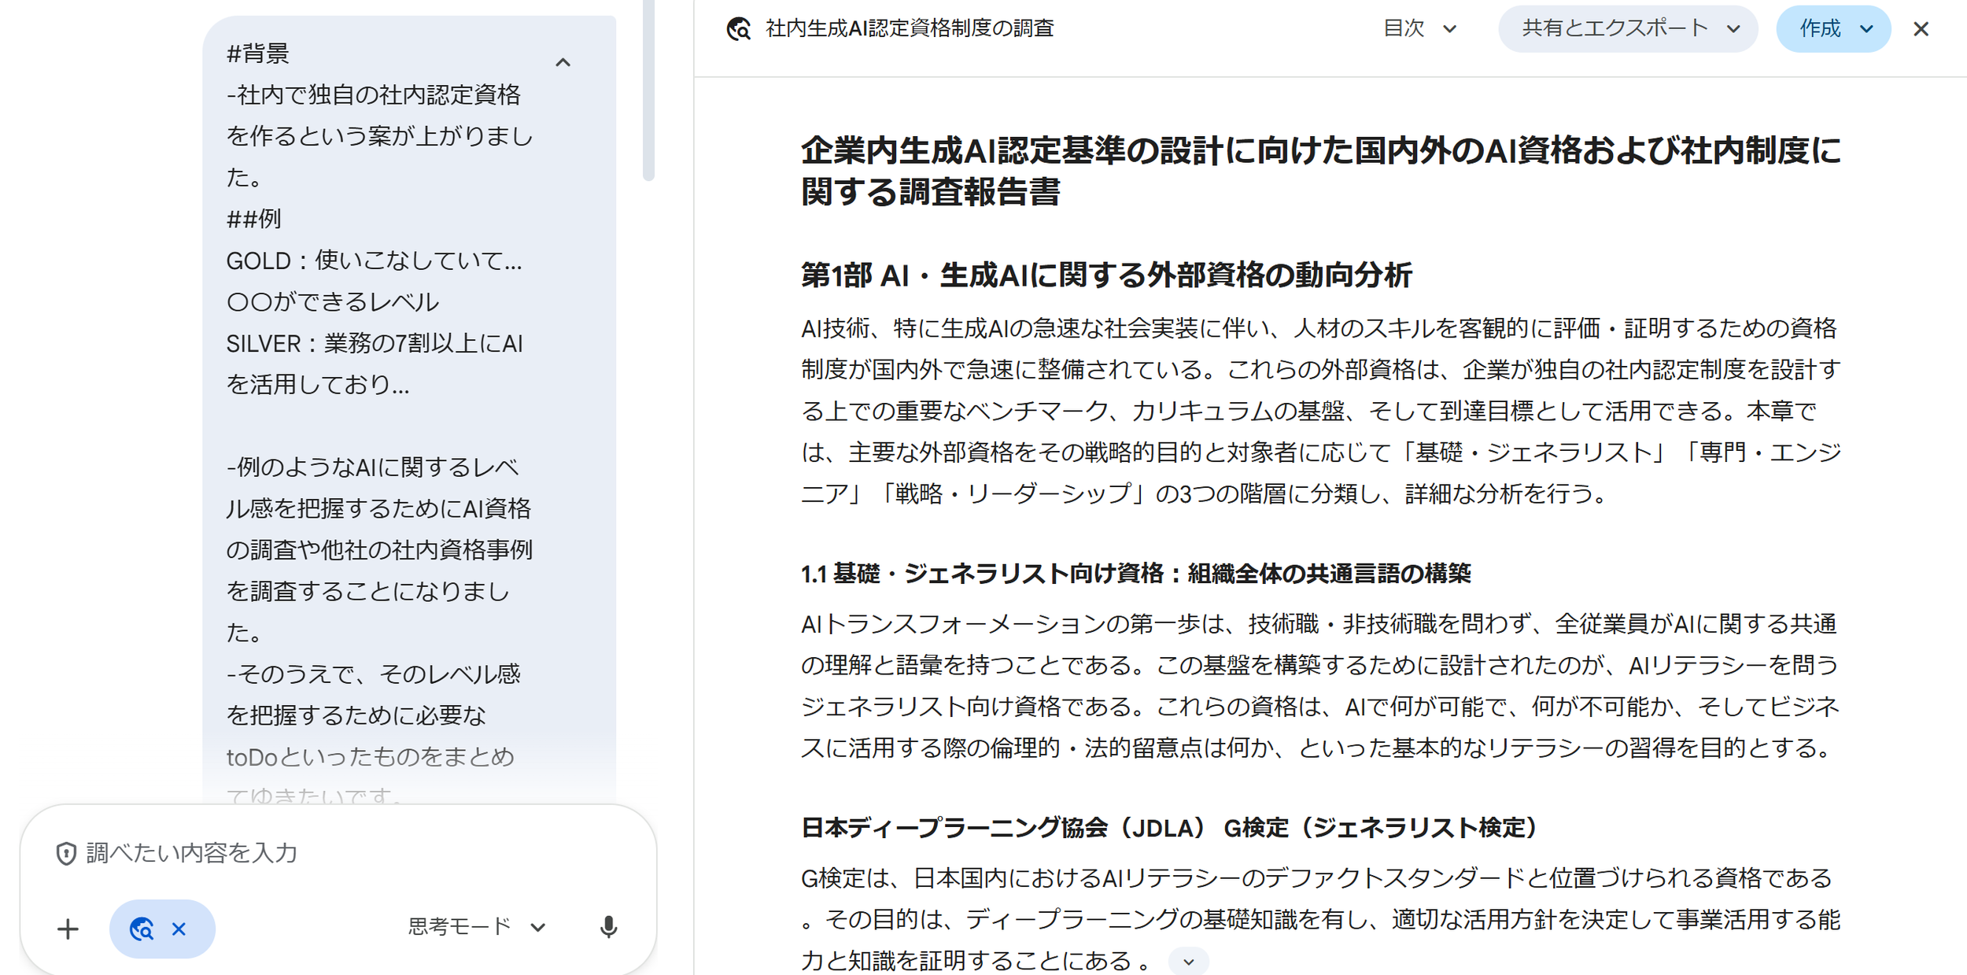Click the JDLA G検定 heading
The image size is (1967, 975).
pyautogui.click(x=1168, y=828)
